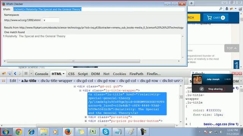Open Windows Media Player from taskbar

(55, 132)
